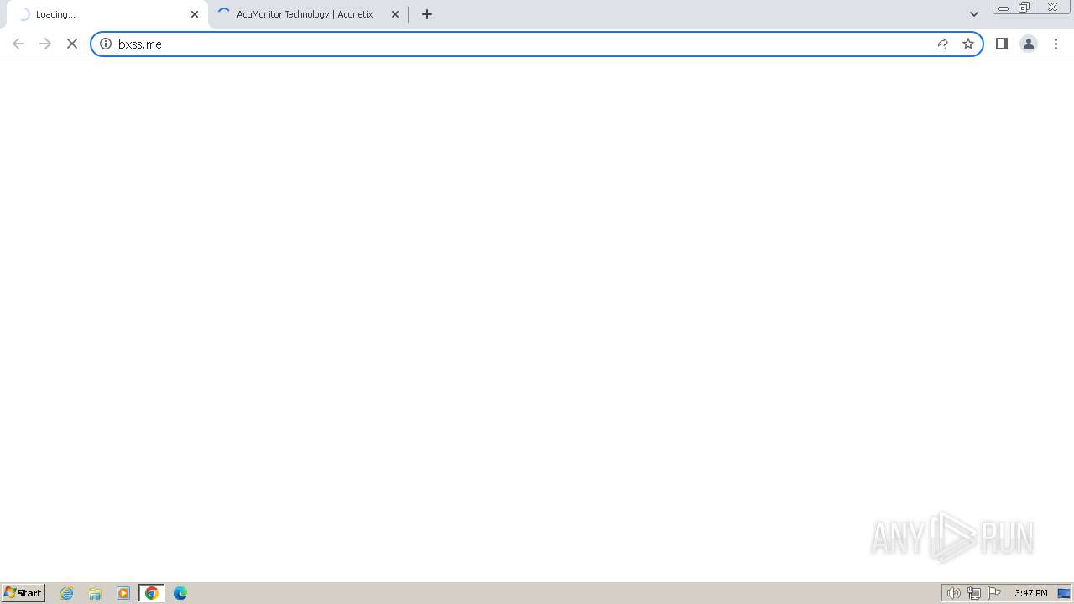Open Chrome side panel
The height and width of the screenshot is (604, 1074).
pos(1002,44)
